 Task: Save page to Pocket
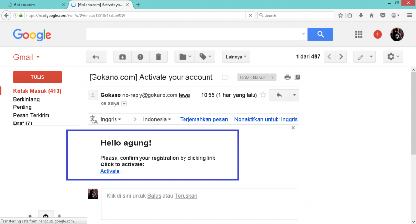coord(383,15)
